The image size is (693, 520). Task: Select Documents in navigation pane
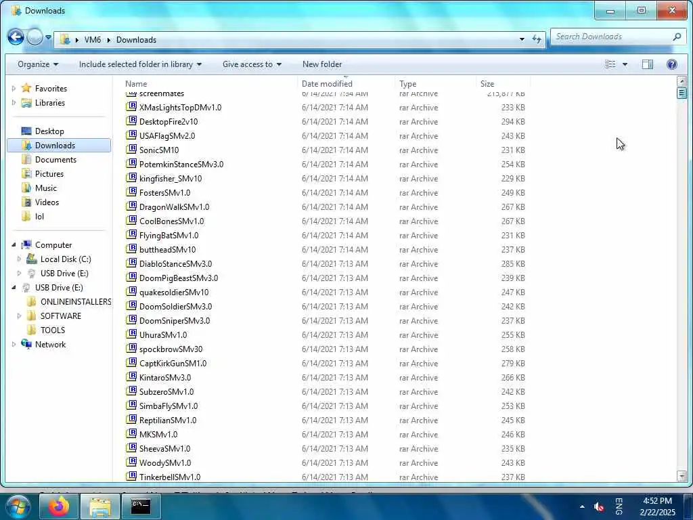coord(55,160)
